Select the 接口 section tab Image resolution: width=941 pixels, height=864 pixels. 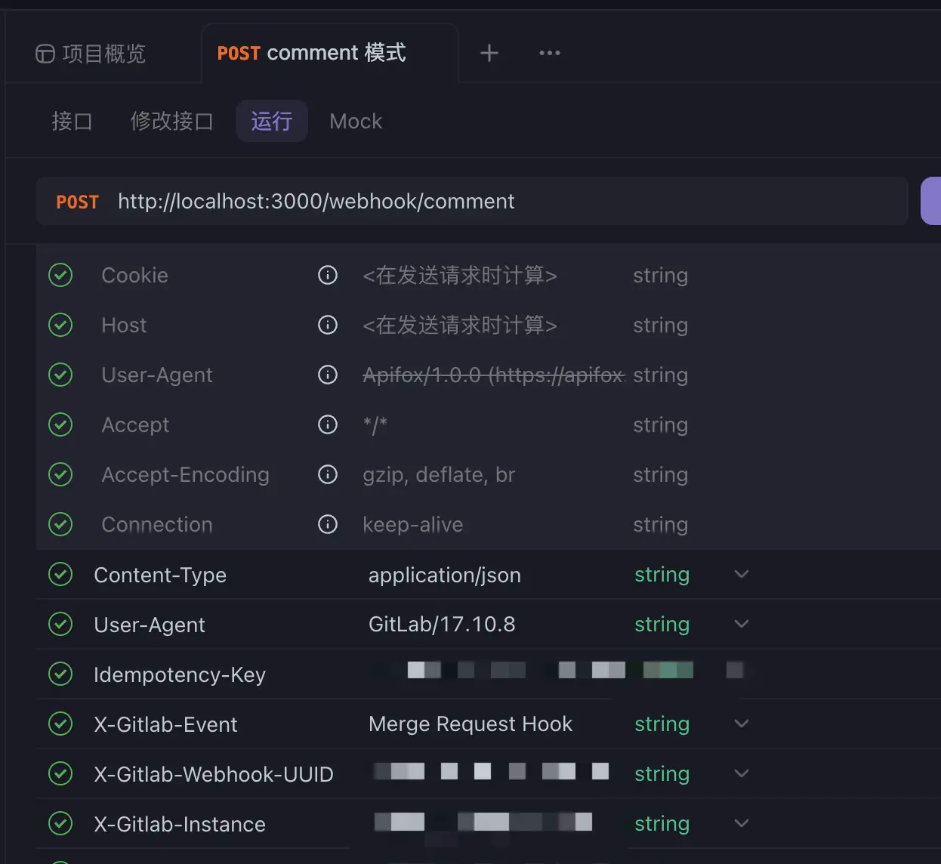[72, 121]
